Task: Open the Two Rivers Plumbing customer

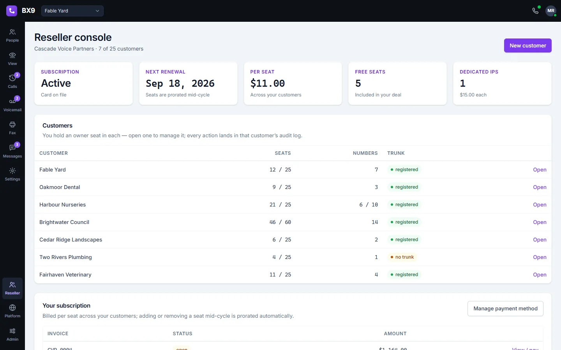Action: pyautogui.click(x=540, y=257)
